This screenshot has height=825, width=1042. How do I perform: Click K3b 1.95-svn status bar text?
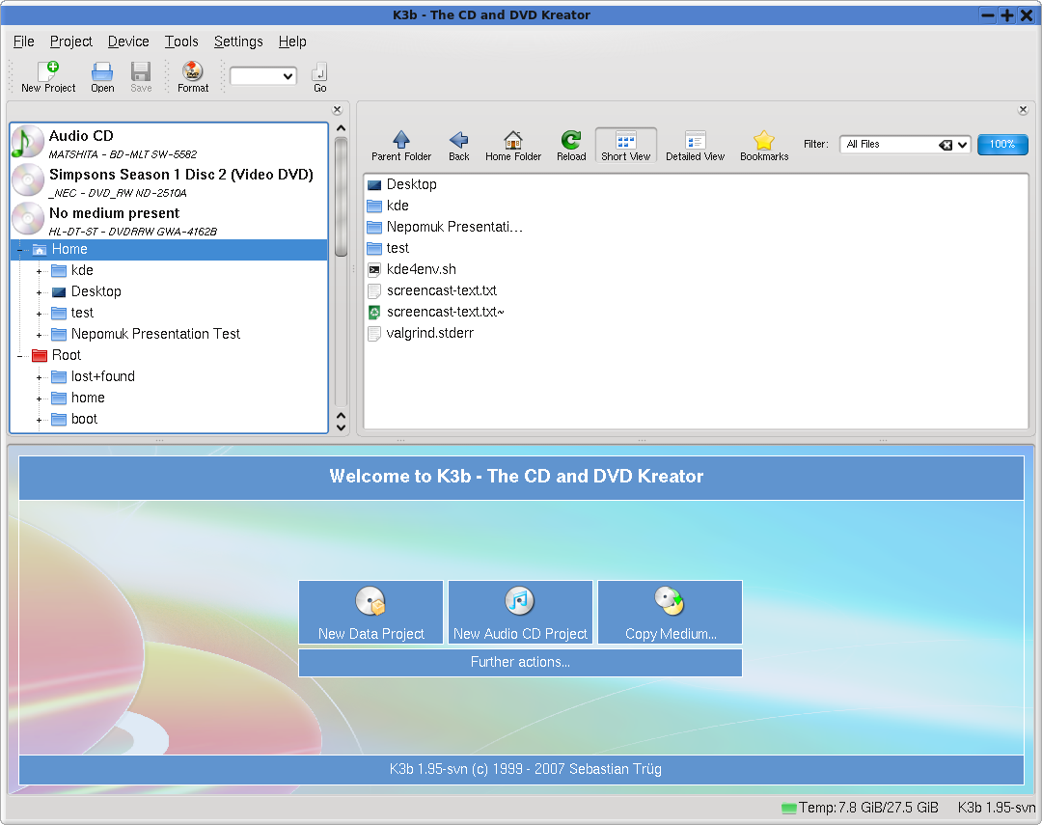996,808
